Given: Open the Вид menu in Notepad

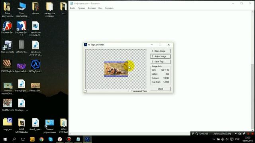Looking at the screenshot, I should 100,8.
